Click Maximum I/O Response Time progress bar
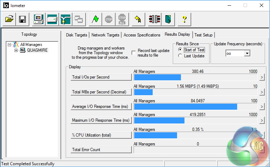Image resolution: width=270 pixels, height=167 pixels. tap(195, 120)
